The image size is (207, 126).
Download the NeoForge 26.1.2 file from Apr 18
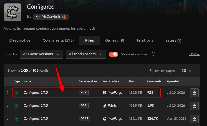[194, 119]
